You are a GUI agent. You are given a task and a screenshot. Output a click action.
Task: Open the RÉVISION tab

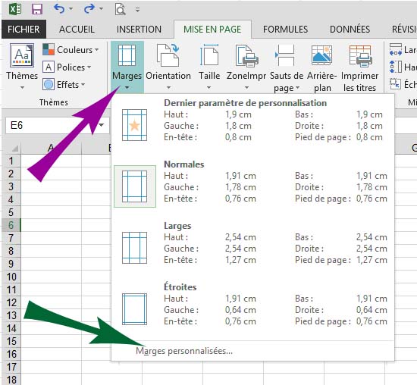tap(404, 29)
